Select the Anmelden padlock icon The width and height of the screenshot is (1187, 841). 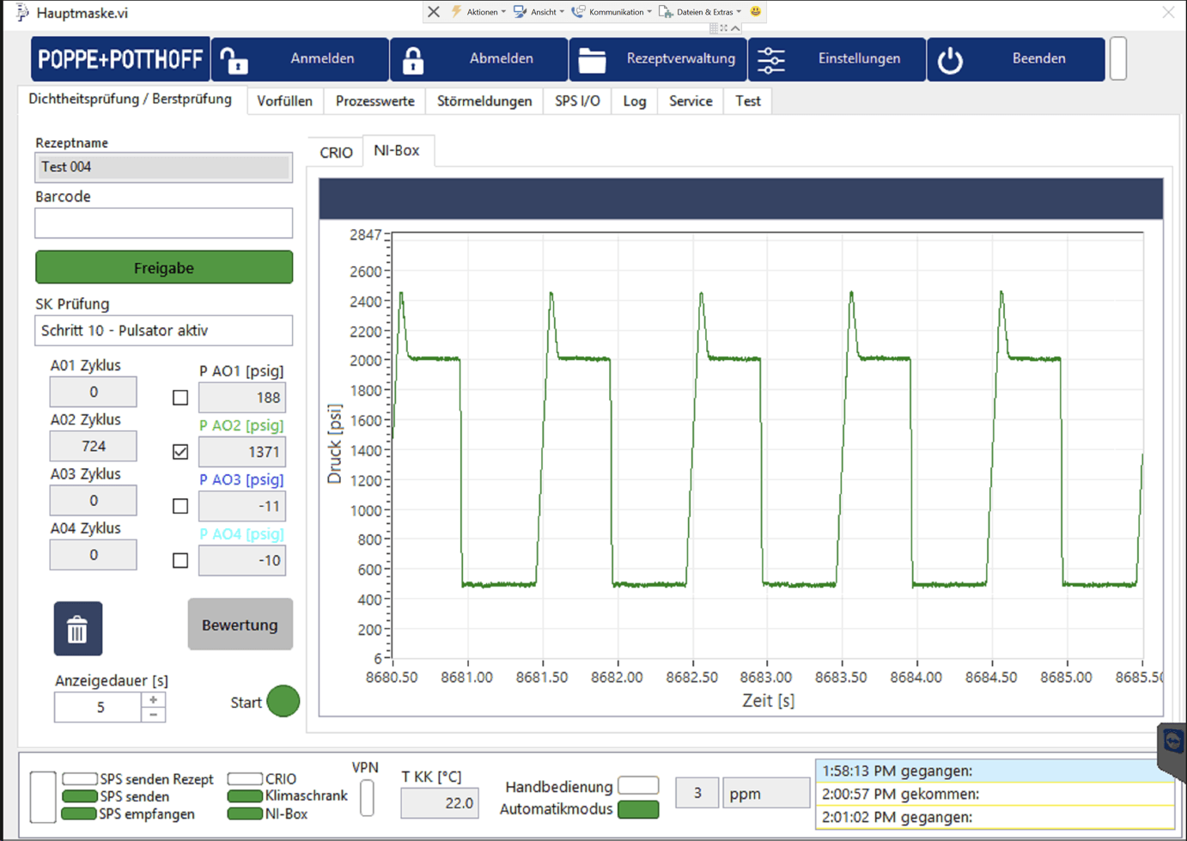click(x=233, y=58)
